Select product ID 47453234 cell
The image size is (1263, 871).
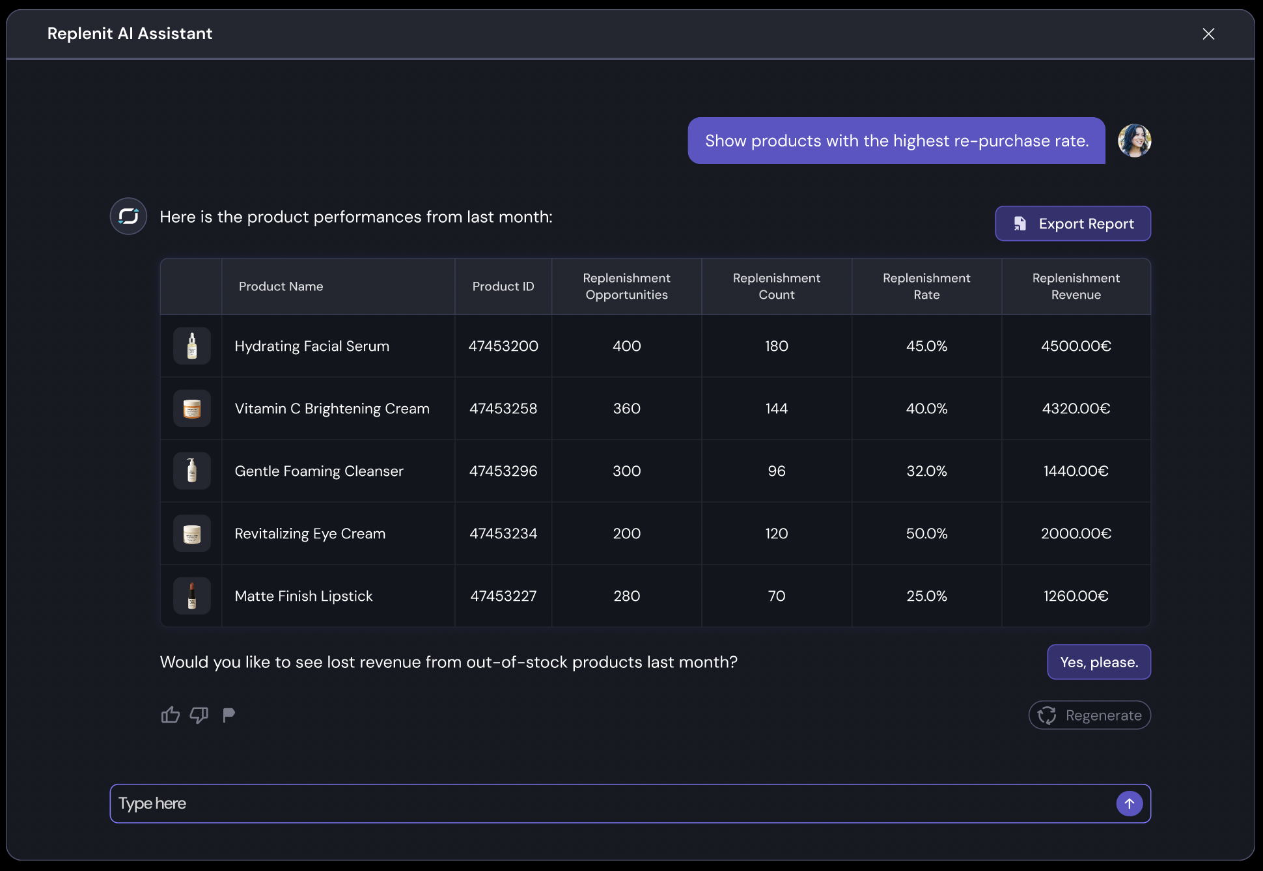point(503,533)
